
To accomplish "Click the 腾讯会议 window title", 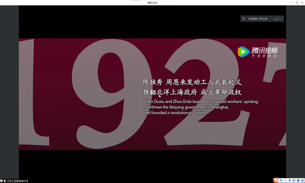I will (x=152, y=3).
